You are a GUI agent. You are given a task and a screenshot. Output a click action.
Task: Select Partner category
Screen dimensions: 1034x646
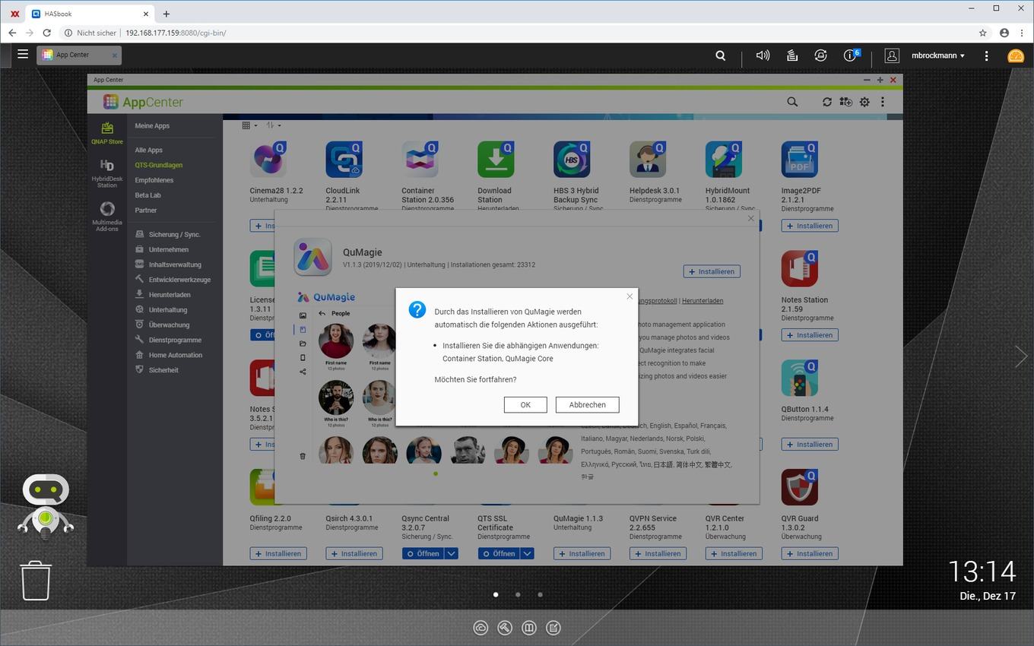click(146, 211)
